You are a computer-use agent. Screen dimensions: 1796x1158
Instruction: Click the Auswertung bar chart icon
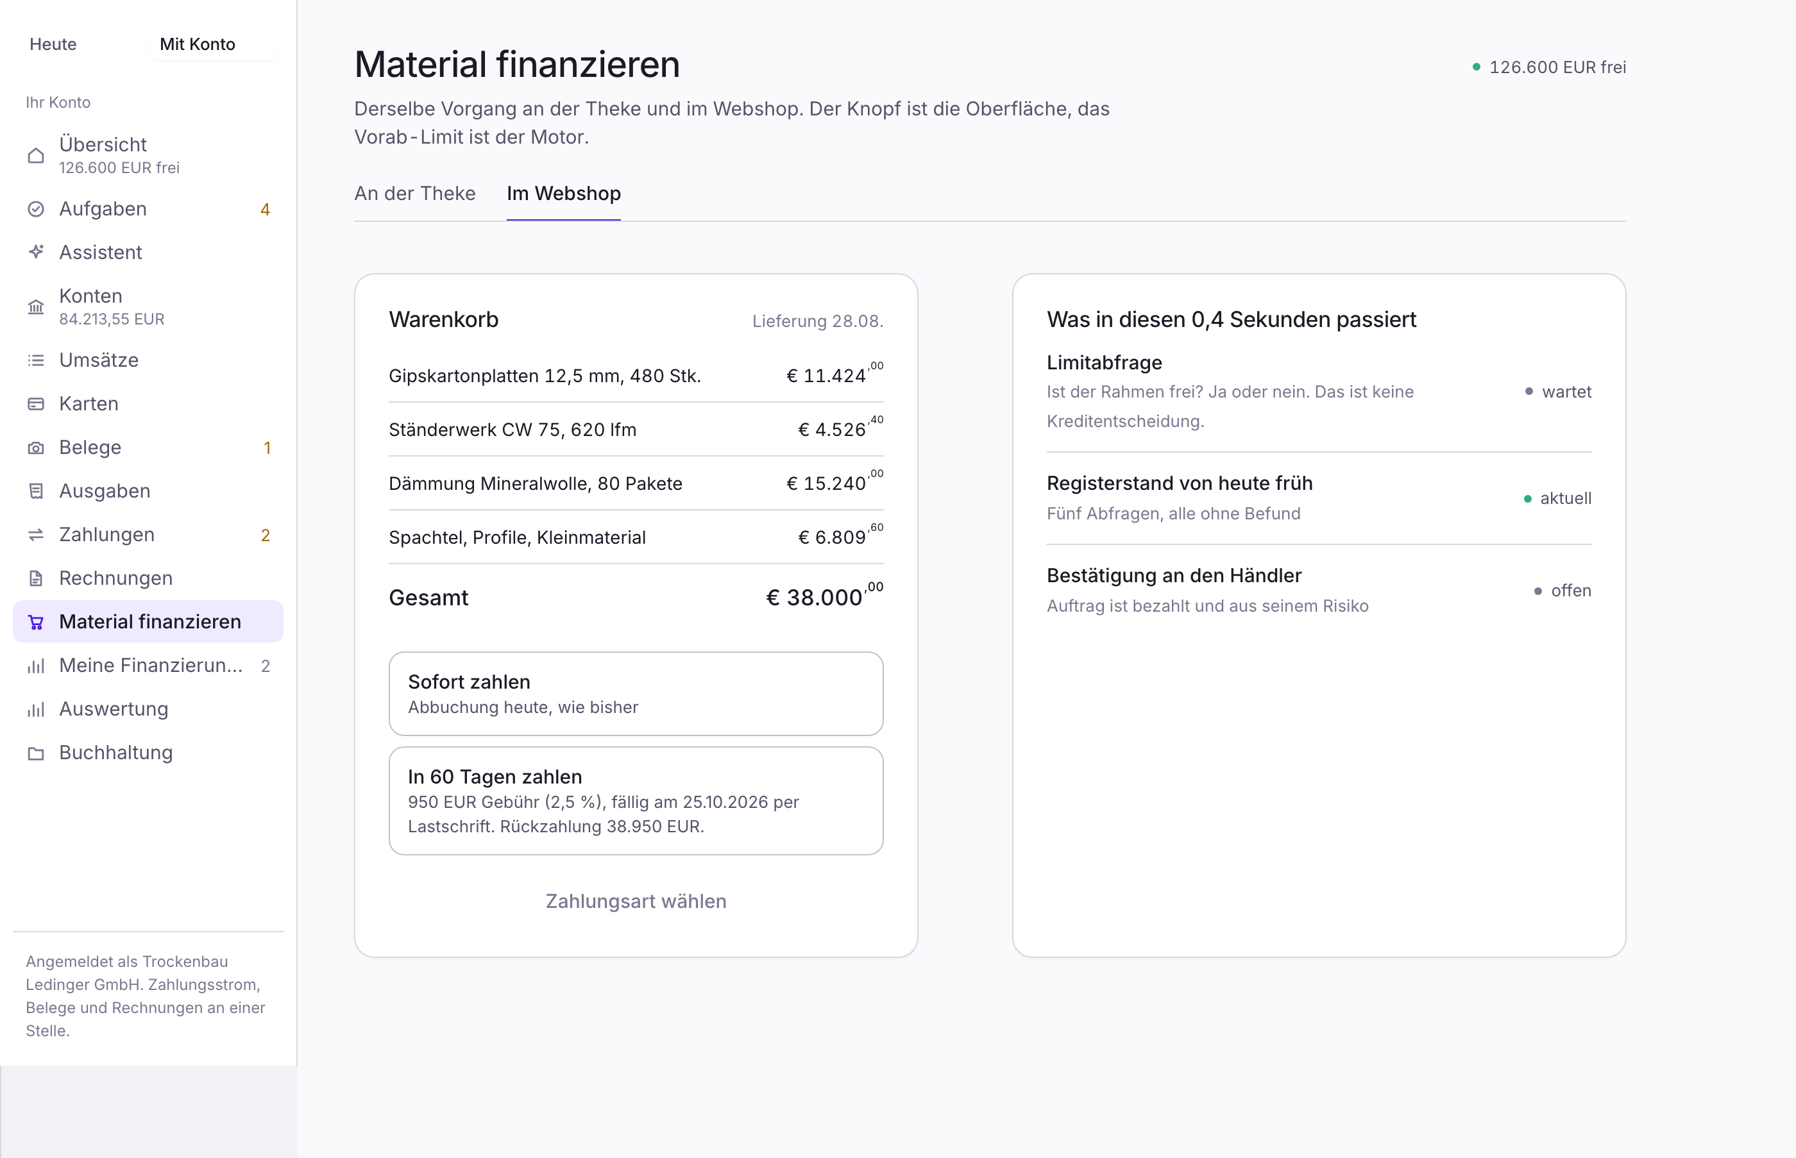coord(35,709)
